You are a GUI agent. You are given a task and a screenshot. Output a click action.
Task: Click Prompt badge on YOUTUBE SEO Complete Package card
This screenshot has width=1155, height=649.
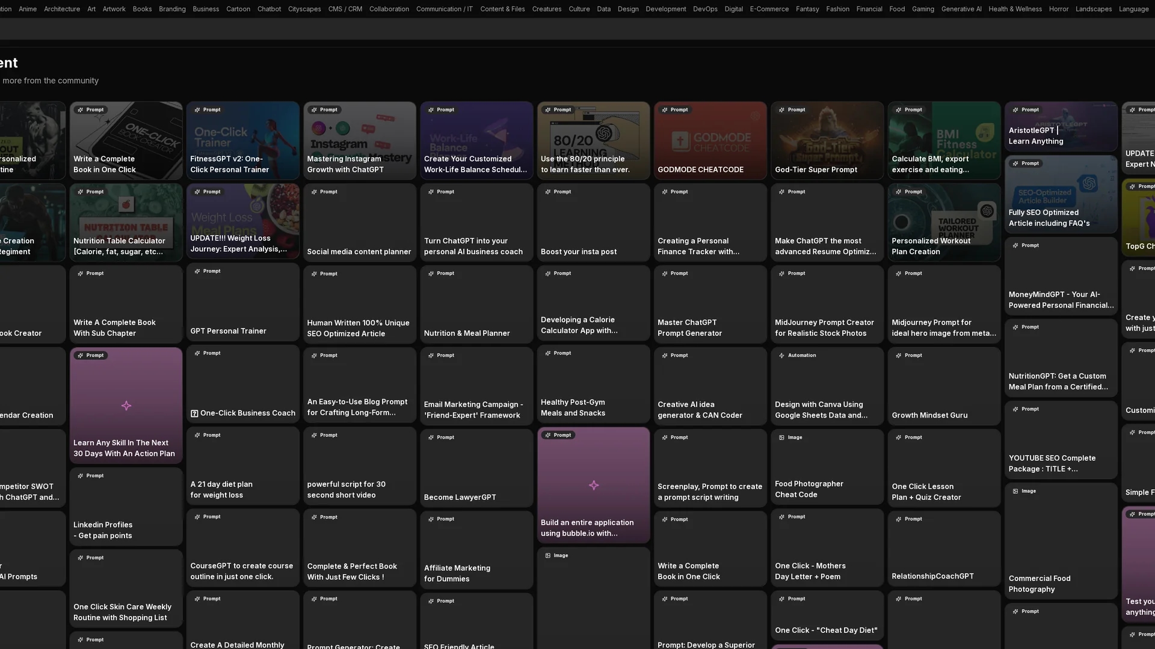(1026, 409)
